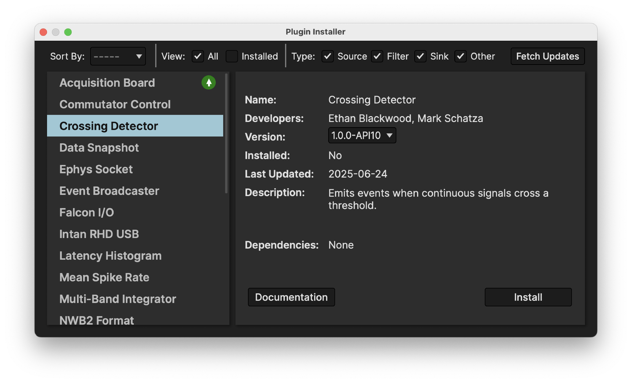Image resolution: width=632 pixels, height=383 pixels.
Task: Install the Crossing Detector plugin
Action: [x=528, y=297]
